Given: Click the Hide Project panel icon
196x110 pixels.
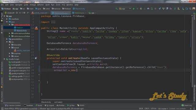Looking at the screenshot, I should tap(28, 13).
